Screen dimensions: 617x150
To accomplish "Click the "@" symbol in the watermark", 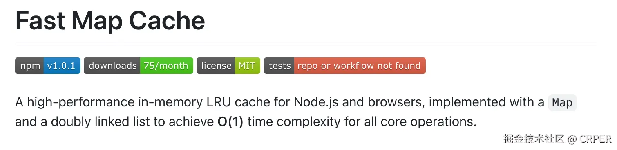I will [572, 139].
